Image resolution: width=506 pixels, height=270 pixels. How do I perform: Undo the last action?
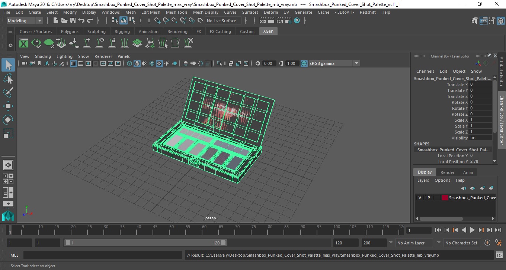81,21
